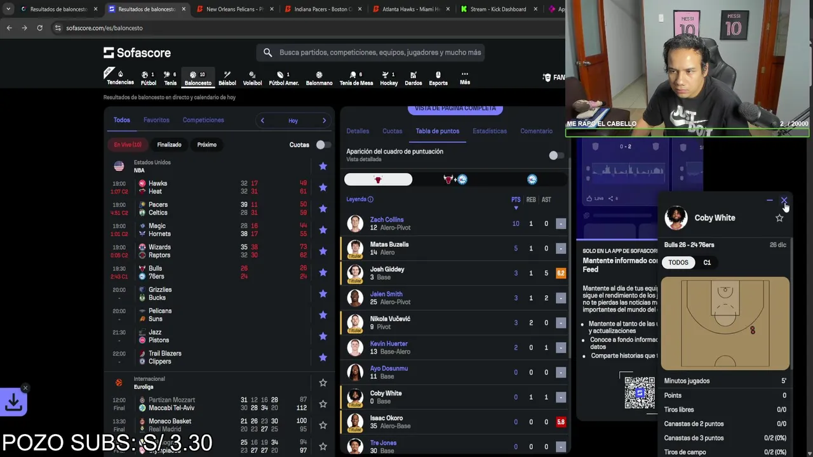Viewport: 813px width, 457px height.
Task: Go to previous day arrow
Action: tap(262, 121)
